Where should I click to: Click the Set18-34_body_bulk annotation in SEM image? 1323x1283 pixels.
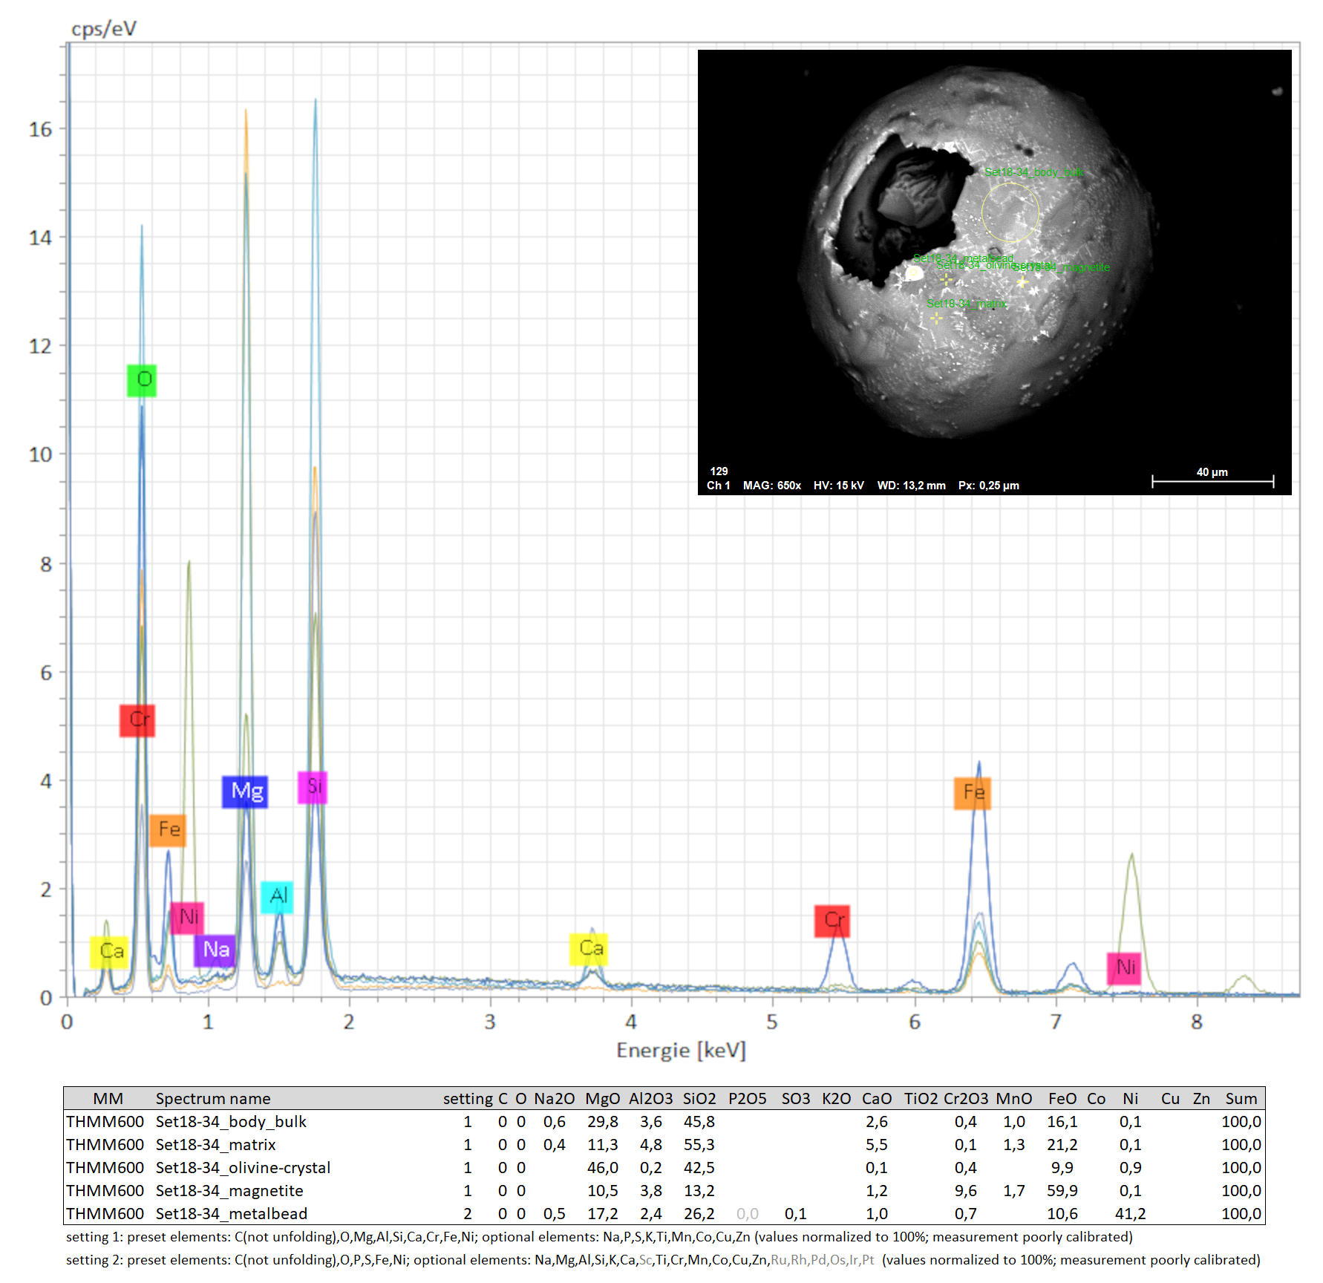tap(1033, 172)
